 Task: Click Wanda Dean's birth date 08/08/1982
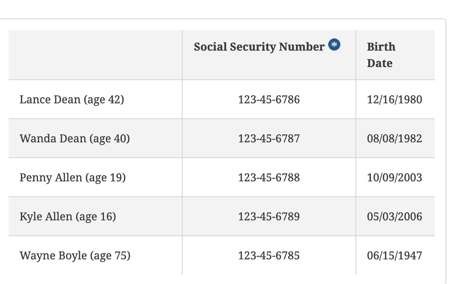point(395,139)
